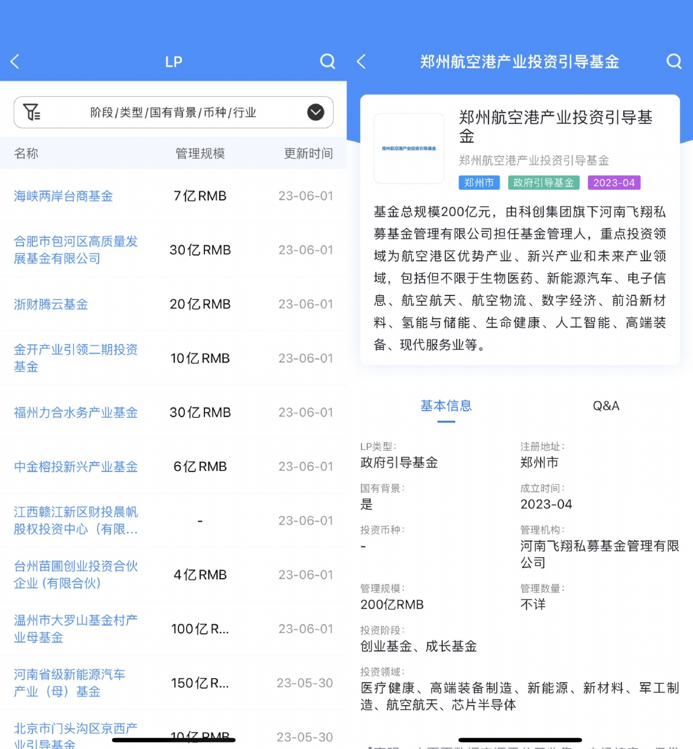Tap the bottom home indicator bar
The image size is (693, 749).
pos(519,740)
